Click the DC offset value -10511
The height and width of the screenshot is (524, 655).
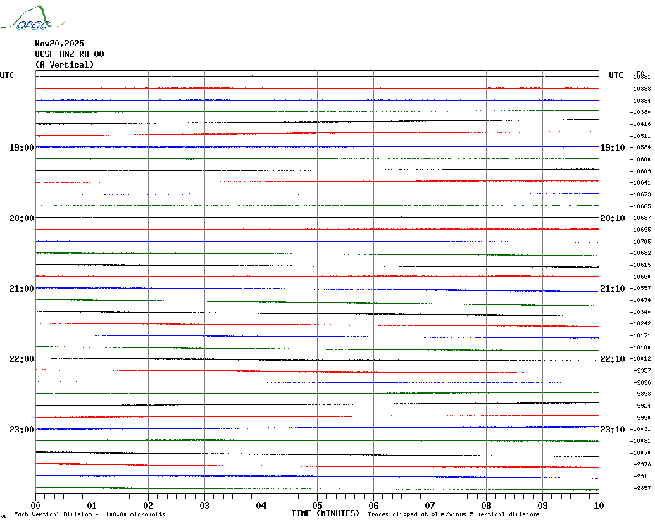[640, 136]
